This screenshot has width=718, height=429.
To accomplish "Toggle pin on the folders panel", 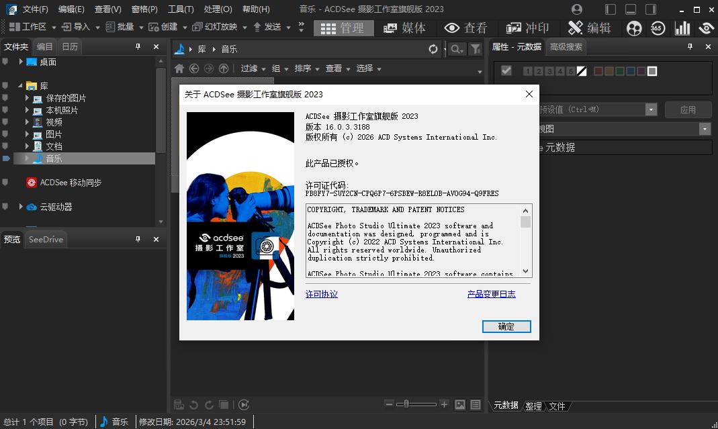I will 138,46.
